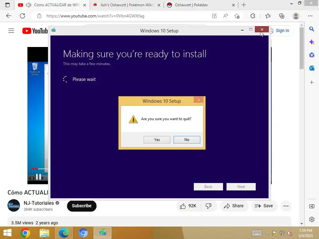Open the Windows Start menu
The width and height of the screenshot is (319, 239).
(7, 233)
